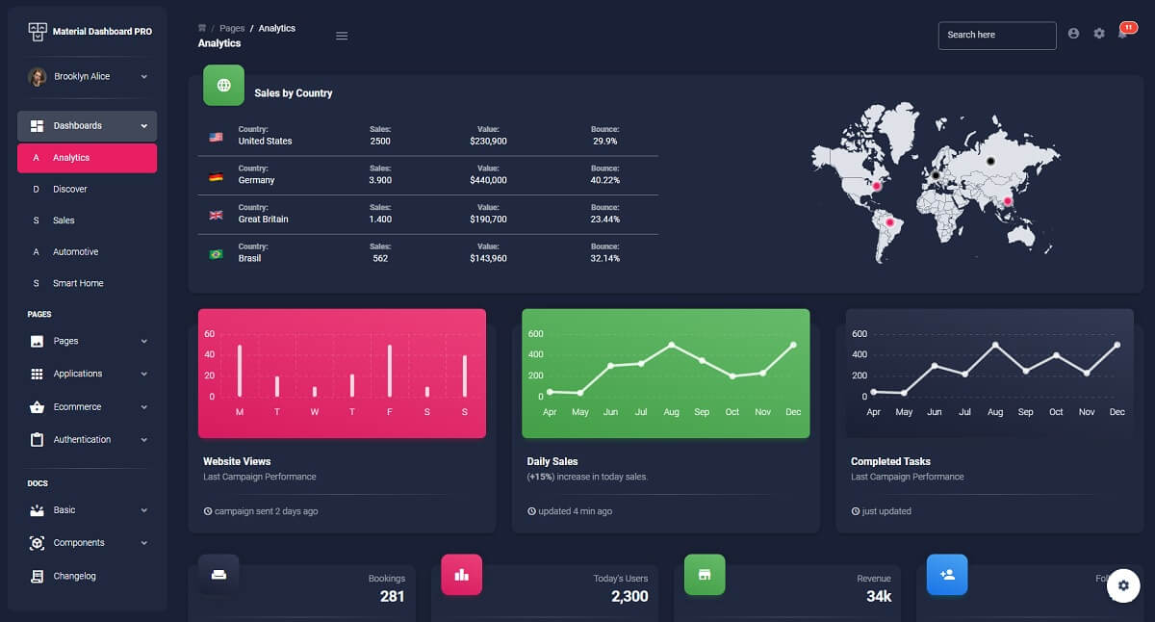
Task: Expand the Ecommerce sidebar section
Action: point(85,406)
